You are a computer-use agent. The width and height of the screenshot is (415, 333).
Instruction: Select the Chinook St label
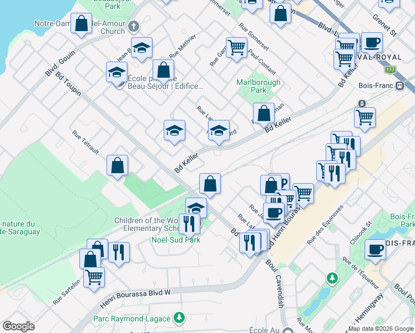pyautogui.click(x=361, y=233)
